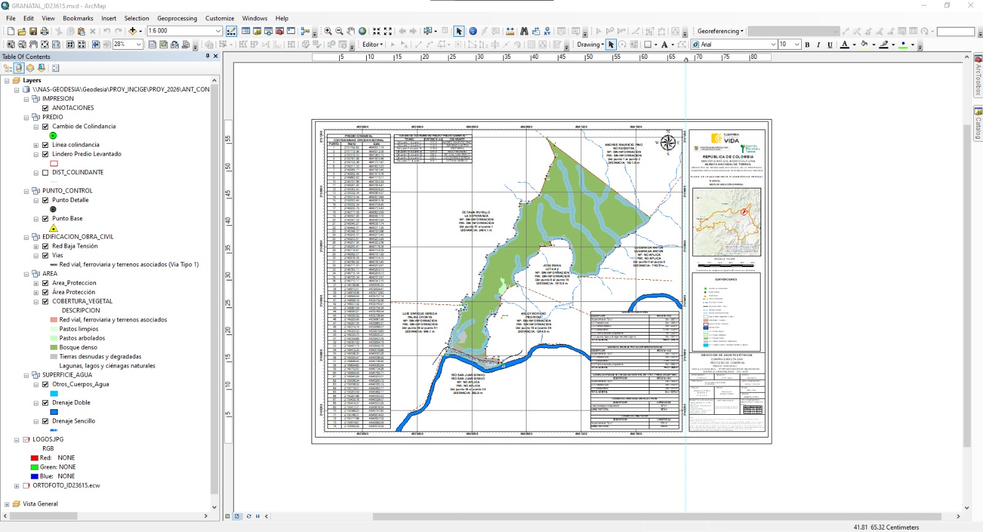Click the Full Extent globe icon
Viewport: 983px width, 532px height.
pos(362,31)
